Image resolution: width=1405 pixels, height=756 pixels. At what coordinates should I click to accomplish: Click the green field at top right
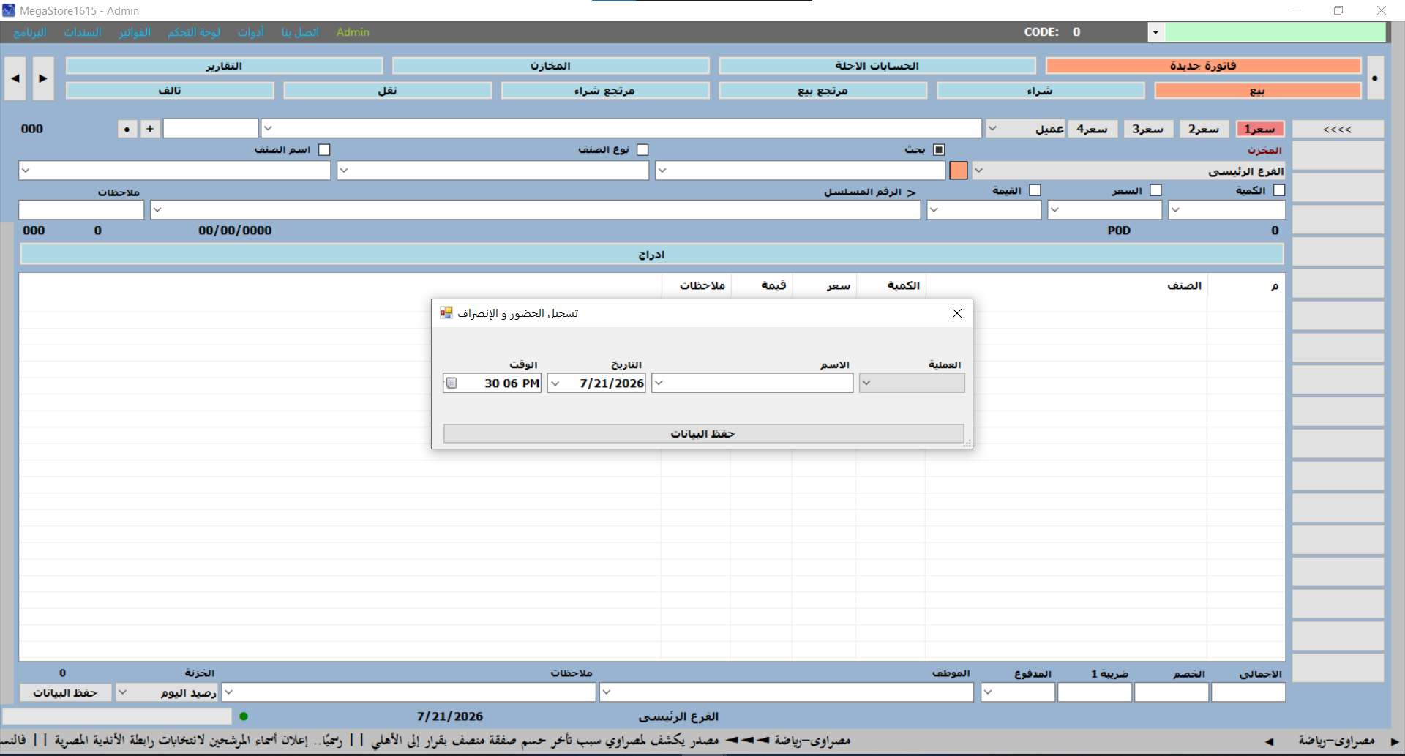1275,32
